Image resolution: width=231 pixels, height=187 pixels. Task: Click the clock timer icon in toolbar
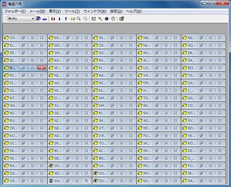[113, 19]
